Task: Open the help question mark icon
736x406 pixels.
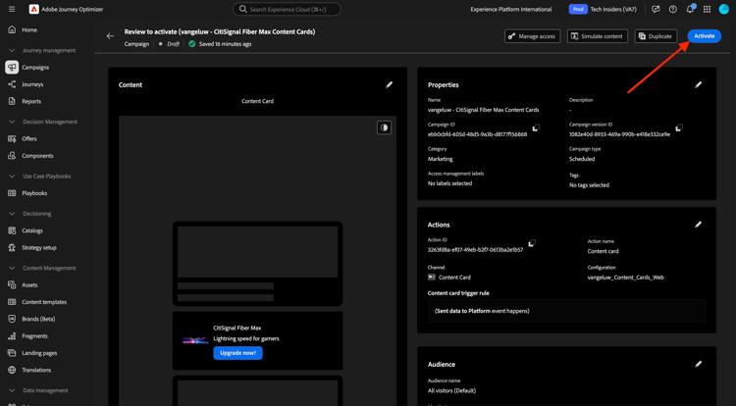Action: (672, 9)
